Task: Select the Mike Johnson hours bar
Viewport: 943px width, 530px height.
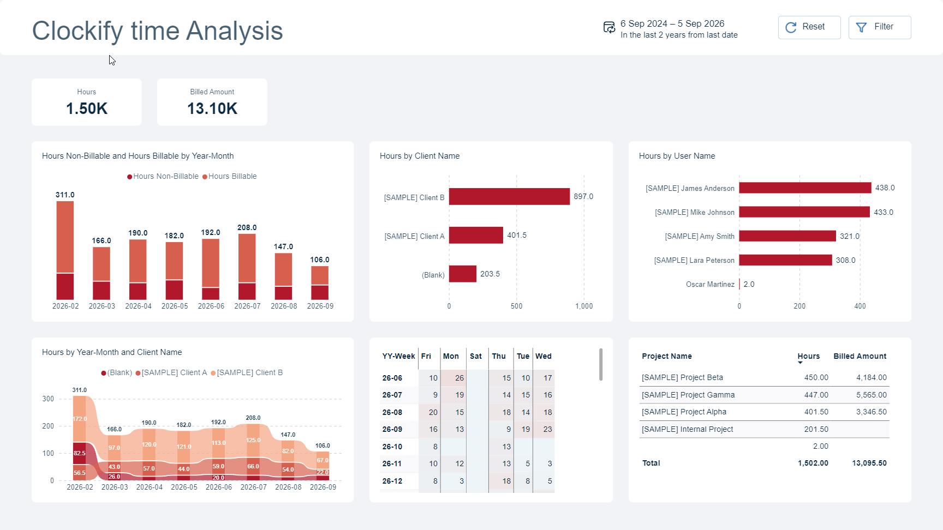Action: tap(804, 212)
